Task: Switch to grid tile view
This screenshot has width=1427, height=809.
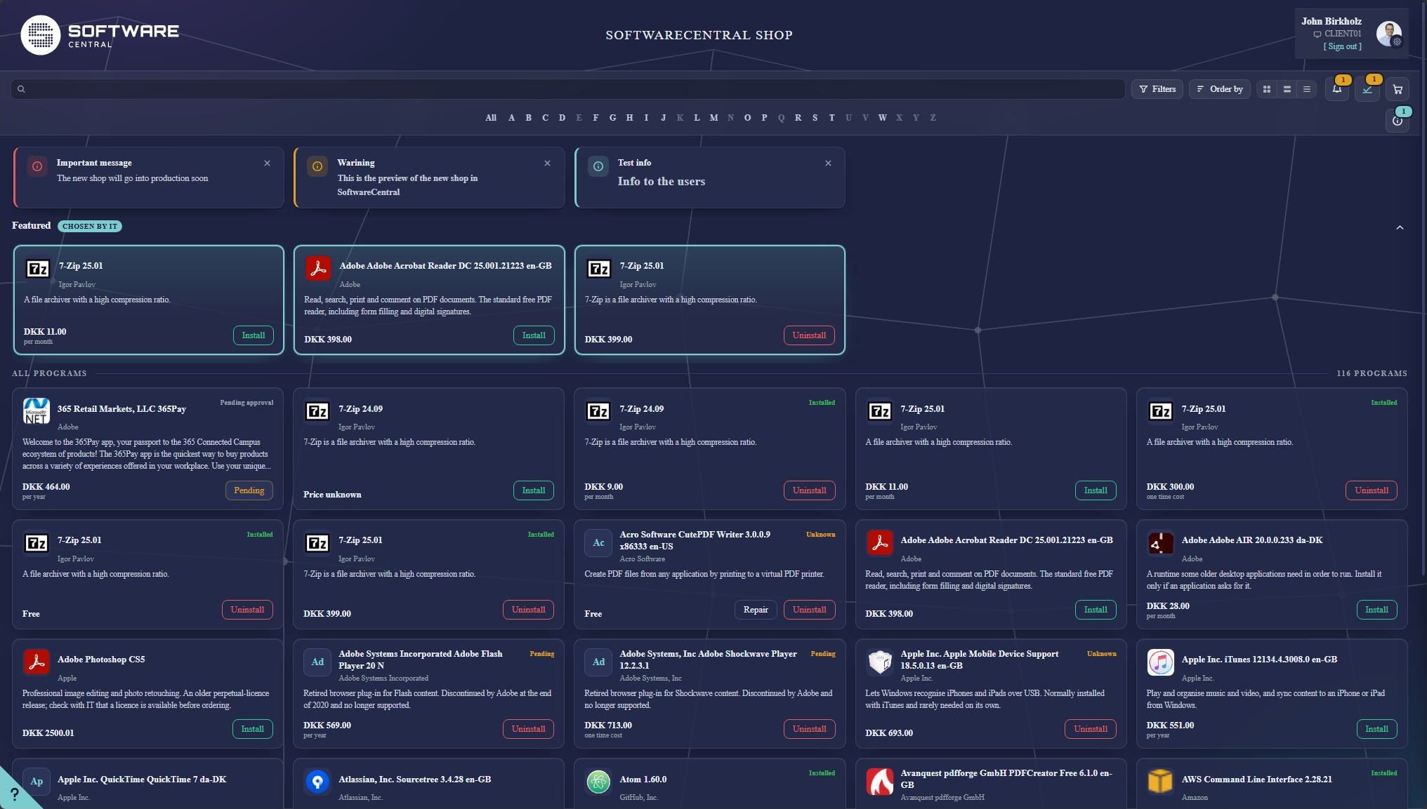Action: coord(1267,89)
